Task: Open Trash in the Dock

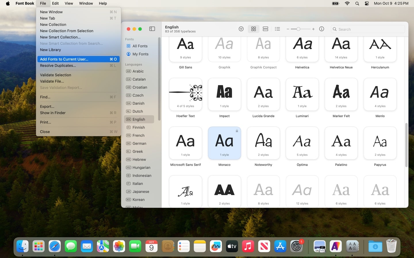Action: pyautogui.click(x=391, y=246)
